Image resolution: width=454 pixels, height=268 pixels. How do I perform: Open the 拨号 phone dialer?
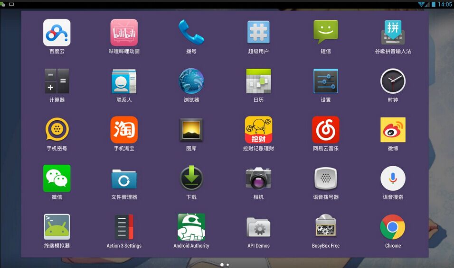(191, 32)
